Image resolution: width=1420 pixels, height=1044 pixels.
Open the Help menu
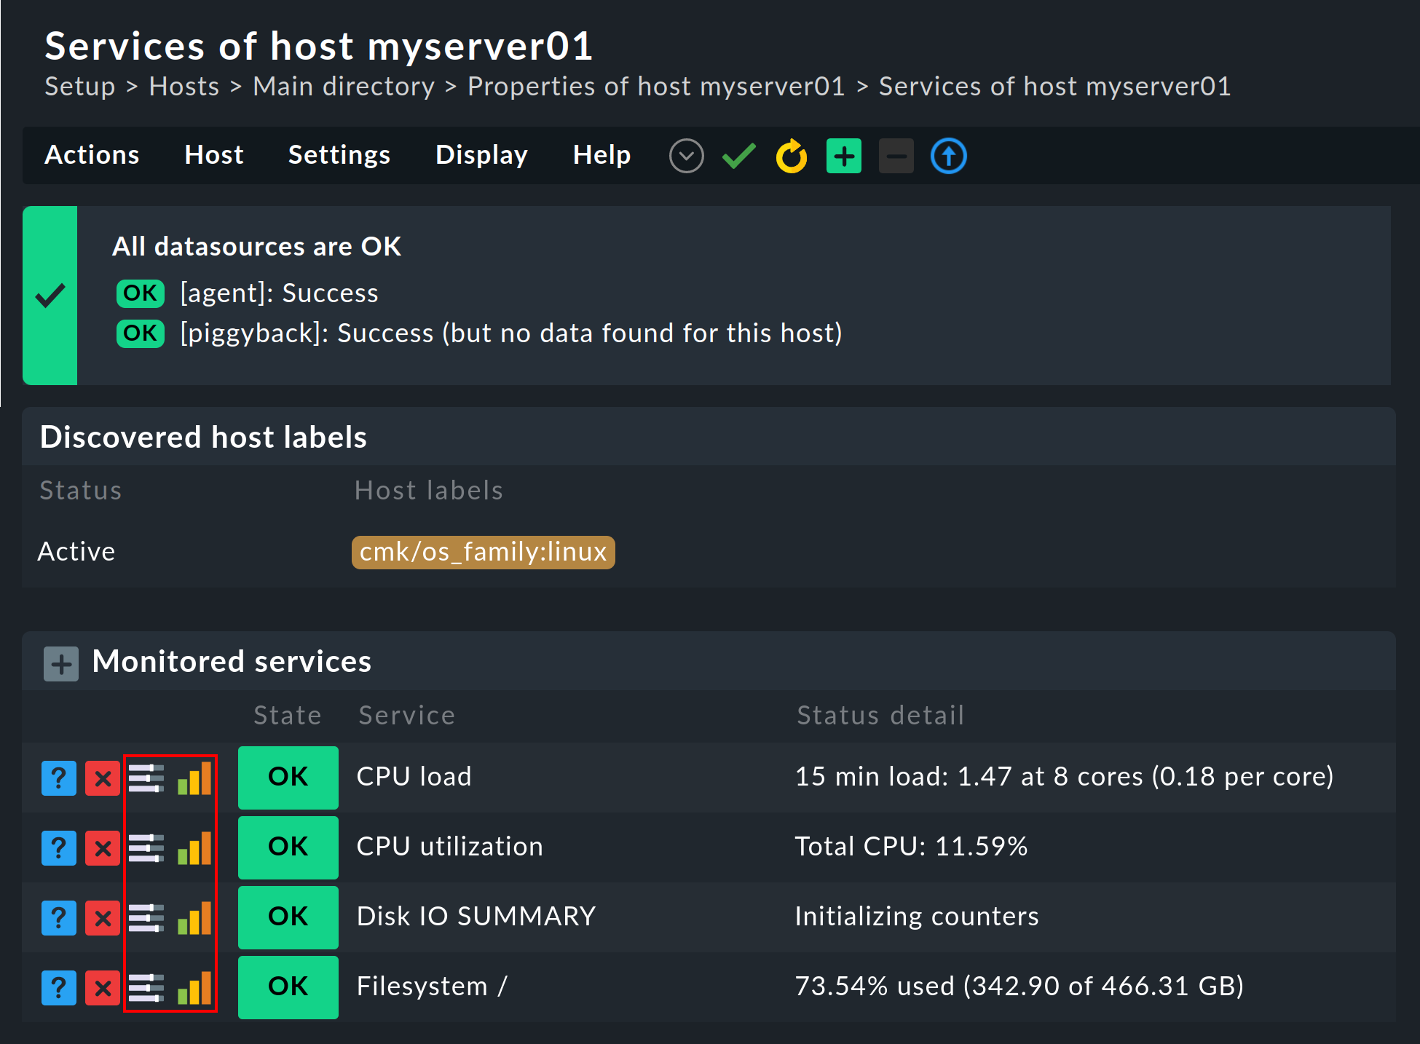(x=601, y=155)
